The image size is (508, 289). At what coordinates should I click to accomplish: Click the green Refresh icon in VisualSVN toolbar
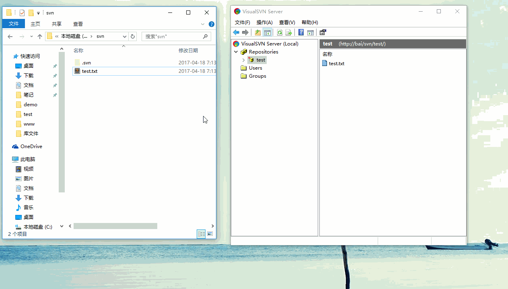pyautogui.click(x=280, y=32)
